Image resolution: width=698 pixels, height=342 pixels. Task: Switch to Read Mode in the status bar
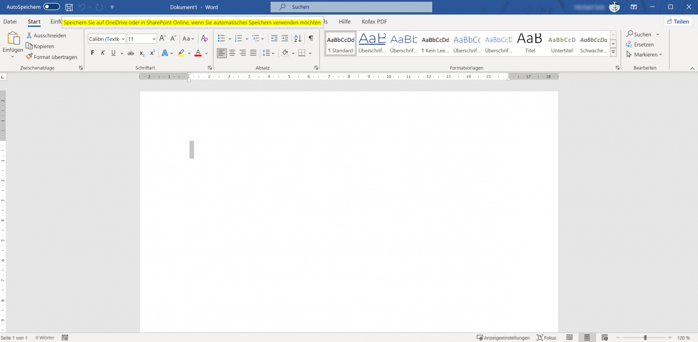click(569, 337)
